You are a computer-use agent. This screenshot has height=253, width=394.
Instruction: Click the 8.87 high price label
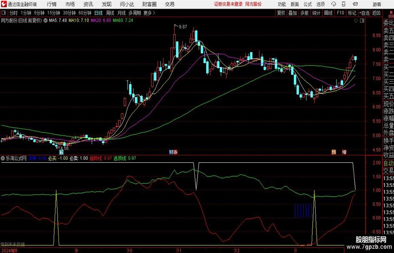183,27
